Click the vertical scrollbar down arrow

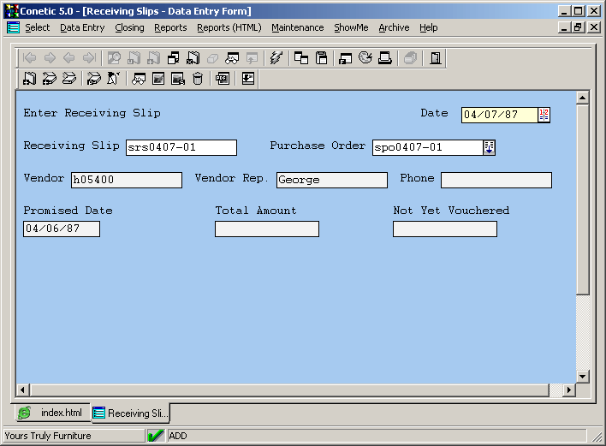coord(583,376)
